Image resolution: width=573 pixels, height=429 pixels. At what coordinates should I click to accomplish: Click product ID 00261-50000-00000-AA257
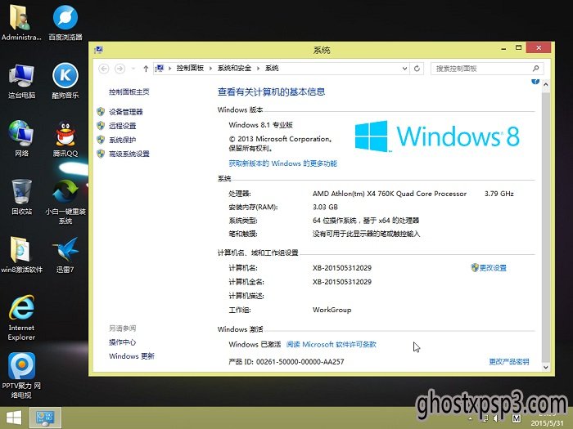pyautogui.click(x=300, y=361)
